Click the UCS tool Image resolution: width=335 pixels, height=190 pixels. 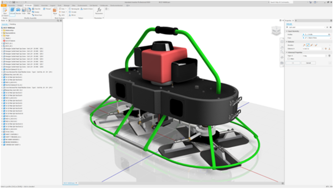pyautogui.click(x=62, y=15)
